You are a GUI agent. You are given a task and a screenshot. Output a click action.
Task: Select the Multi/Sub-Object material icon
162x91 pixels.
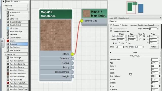pyautogui.click(x=8, y=31)
